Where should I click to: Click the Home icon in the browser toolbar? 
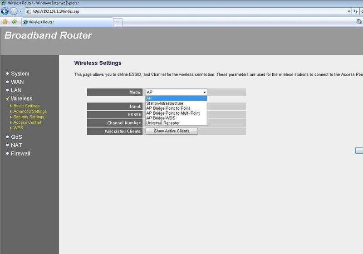(x=359, y=21)
